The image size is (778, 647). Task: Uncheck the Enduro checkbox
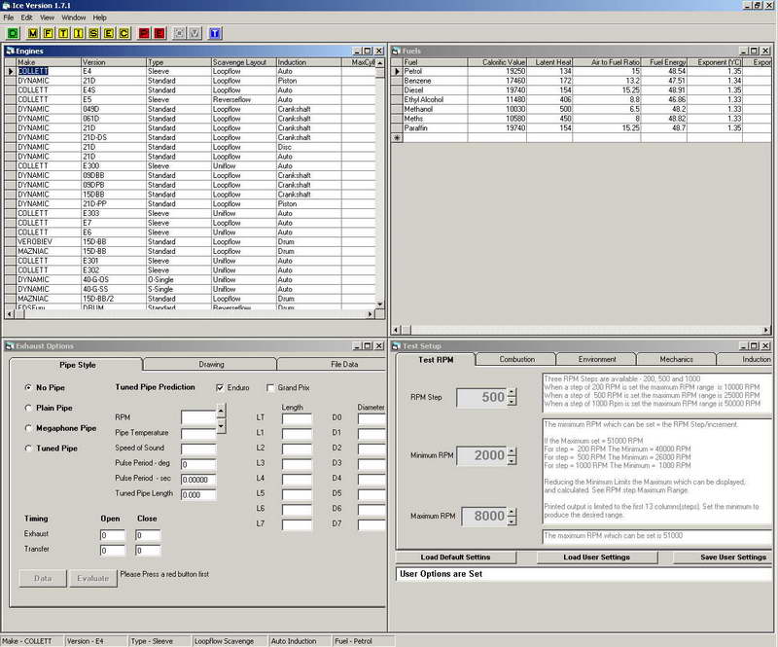coord(221,387)
